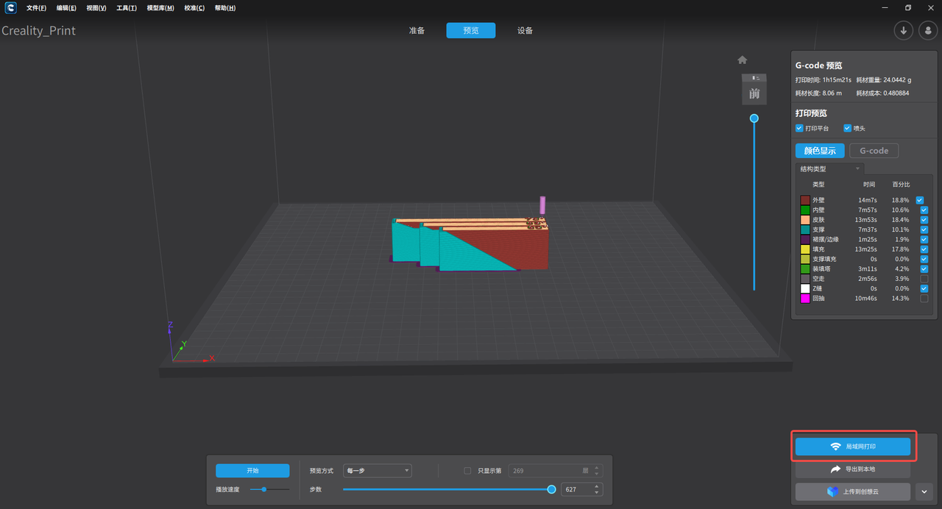Uncheck the 外壁 visibility checkbox
The height and width of the screenshot is (509, 942).
pyautogui.click(x=920, y=200)
